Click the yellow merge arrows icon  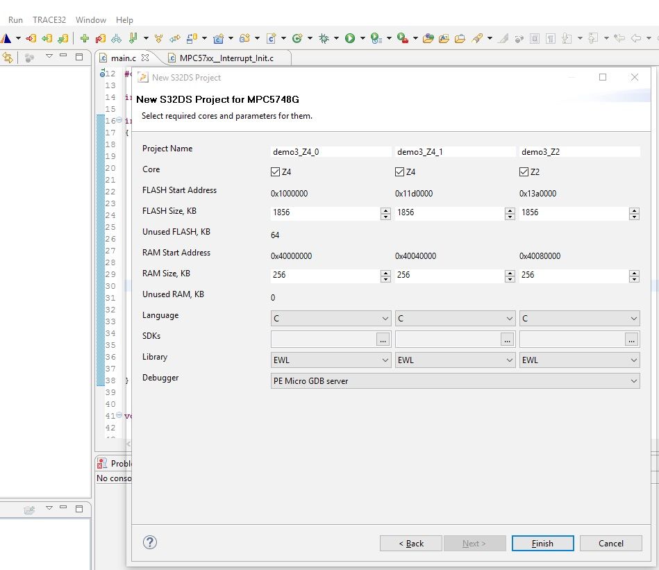pos(158,39)
